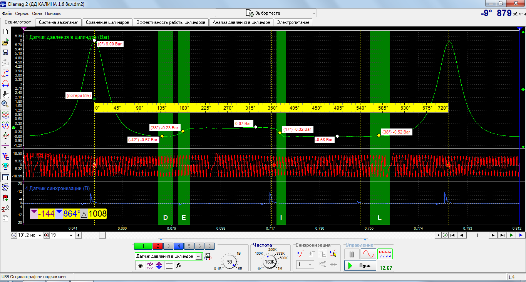Image resolution: width=526 pixels, height=282 pixels.
Task: Toggle gray channel 5 button
Action: pos(189,246)
